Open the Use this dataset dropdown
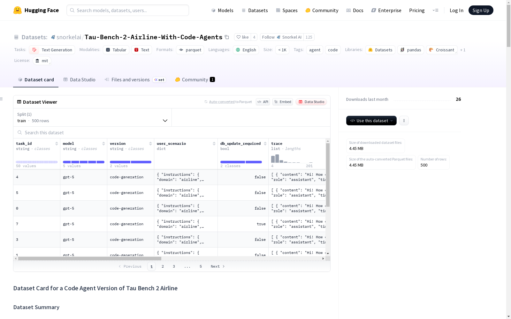 (x=371, y=121)
